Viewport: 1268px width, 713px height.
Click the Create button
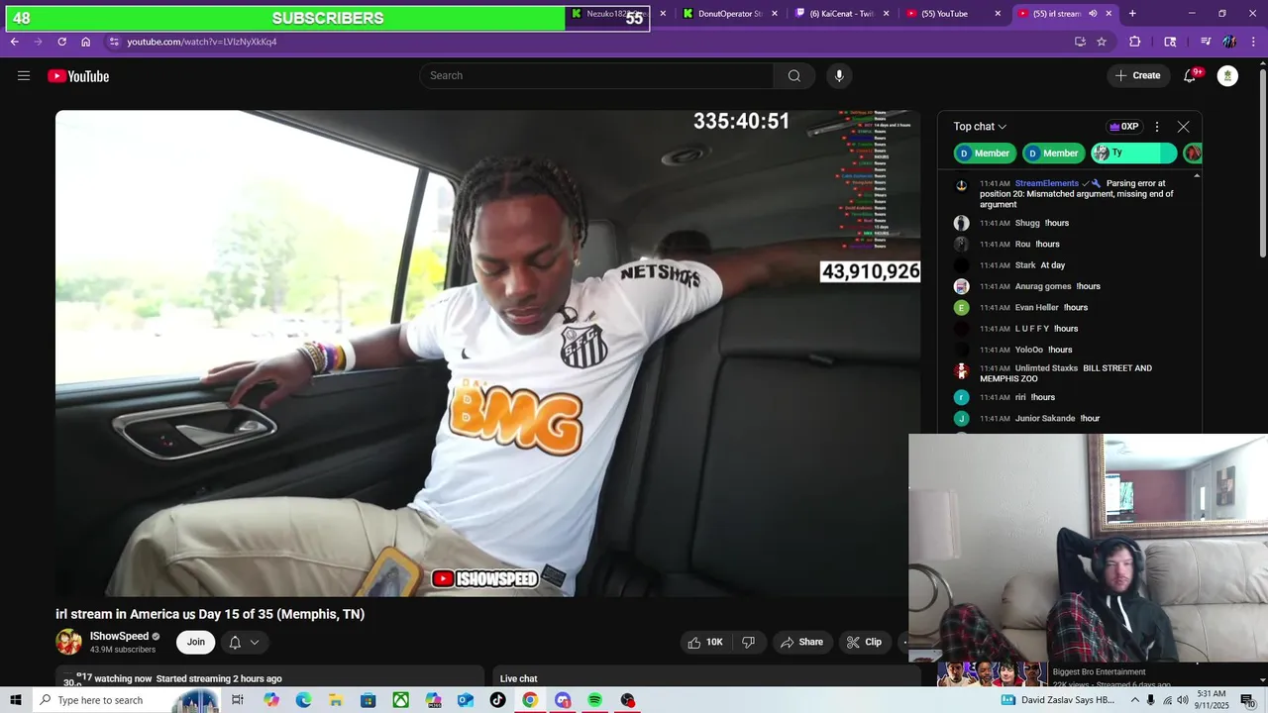click(x=1137, y=76)
